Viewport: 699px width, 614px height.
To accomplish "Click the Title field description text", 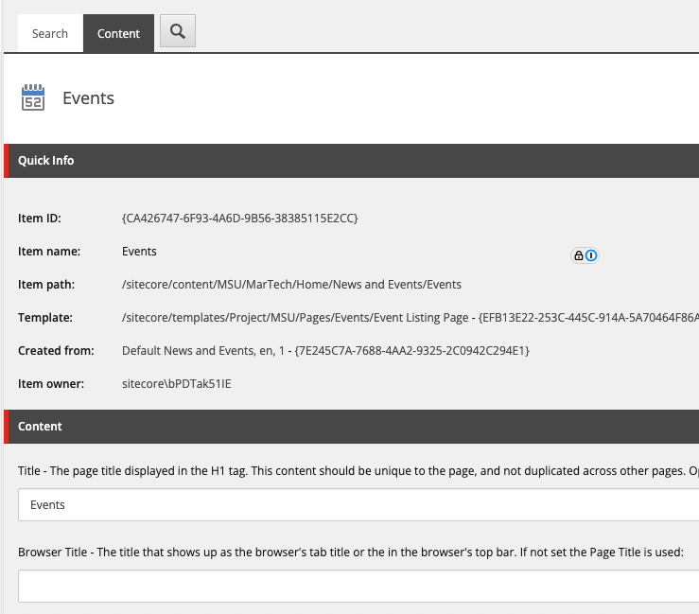I will 358,471.
